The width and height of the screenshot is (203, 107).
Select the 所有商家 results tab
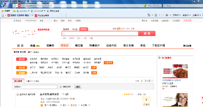[18, 81]
